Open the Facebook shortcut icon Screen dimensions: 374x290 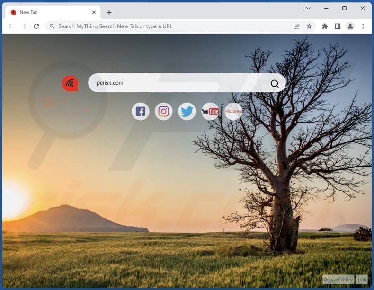[141, 112]
